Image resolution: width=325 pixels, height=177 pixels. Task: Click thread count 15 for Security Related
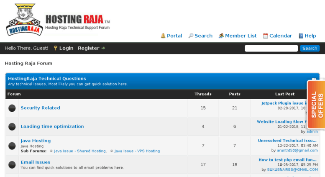coord(203,108)
